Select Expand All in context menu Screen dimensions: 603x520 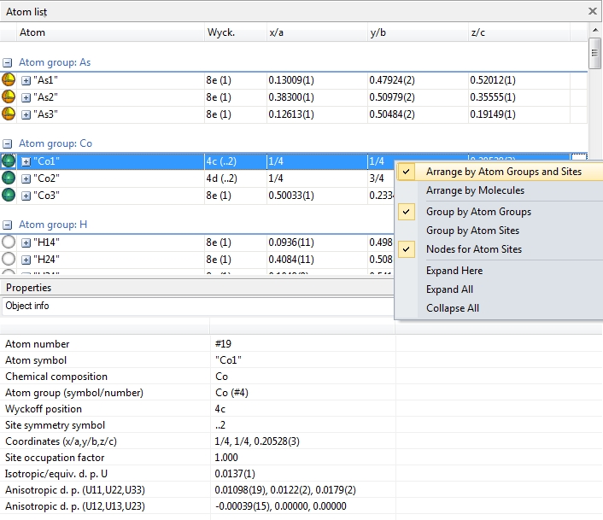tap(449, 289)
